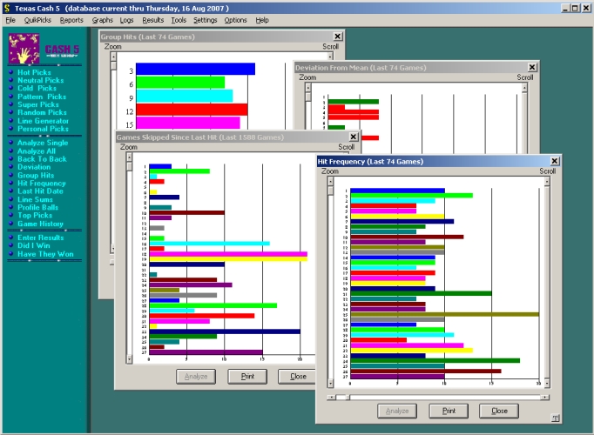Image resolution: width=594 pixels, height=435 pixels.
Task: Open the Options menu
Action: (235, 20)
